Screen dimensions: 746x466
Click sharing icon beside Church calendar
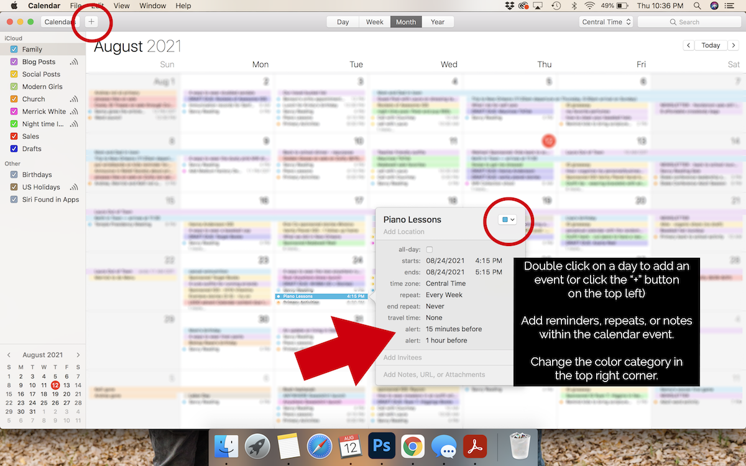[74, 99]
